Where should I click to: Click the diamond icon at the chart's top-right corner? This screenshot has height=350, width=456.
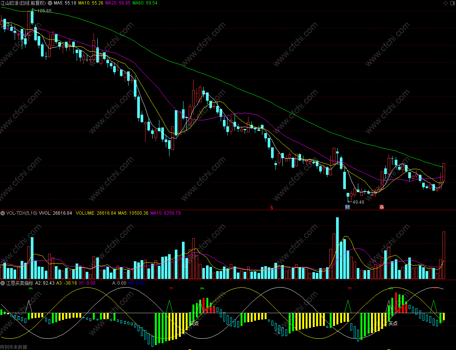[445, 3]
